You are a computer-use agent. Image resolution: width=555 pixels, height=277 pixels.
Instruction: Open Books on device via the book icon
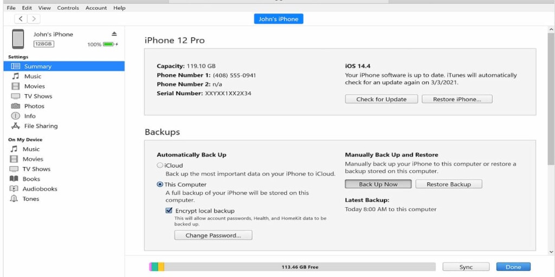(x=14, y=179)
